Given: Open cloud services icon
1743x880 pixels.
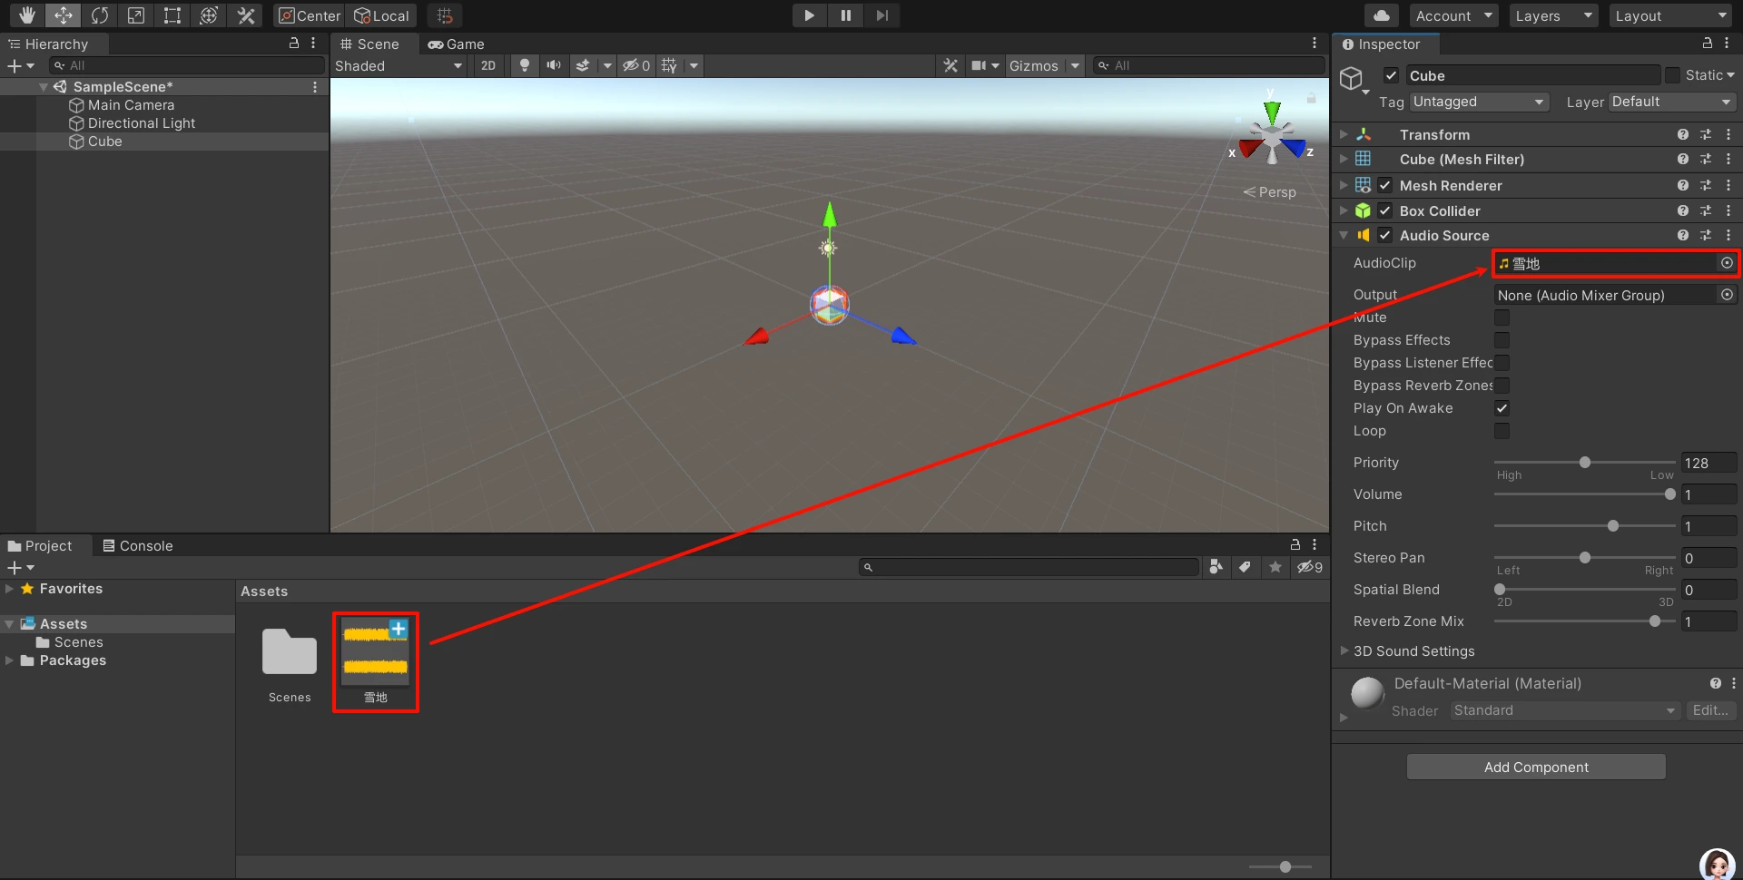Looking at the screenshot, I should tap(1381, 15).
